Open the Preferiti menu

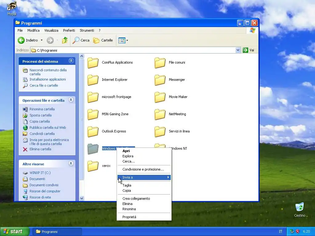point(69,30)
